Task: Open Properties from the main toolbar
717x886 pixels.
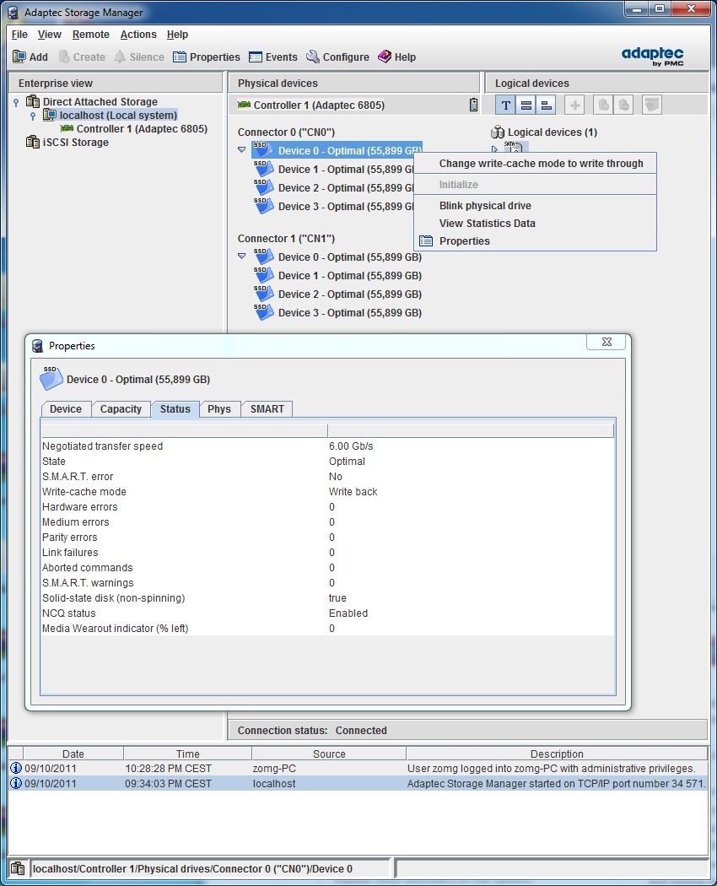Action: point(206,57)
